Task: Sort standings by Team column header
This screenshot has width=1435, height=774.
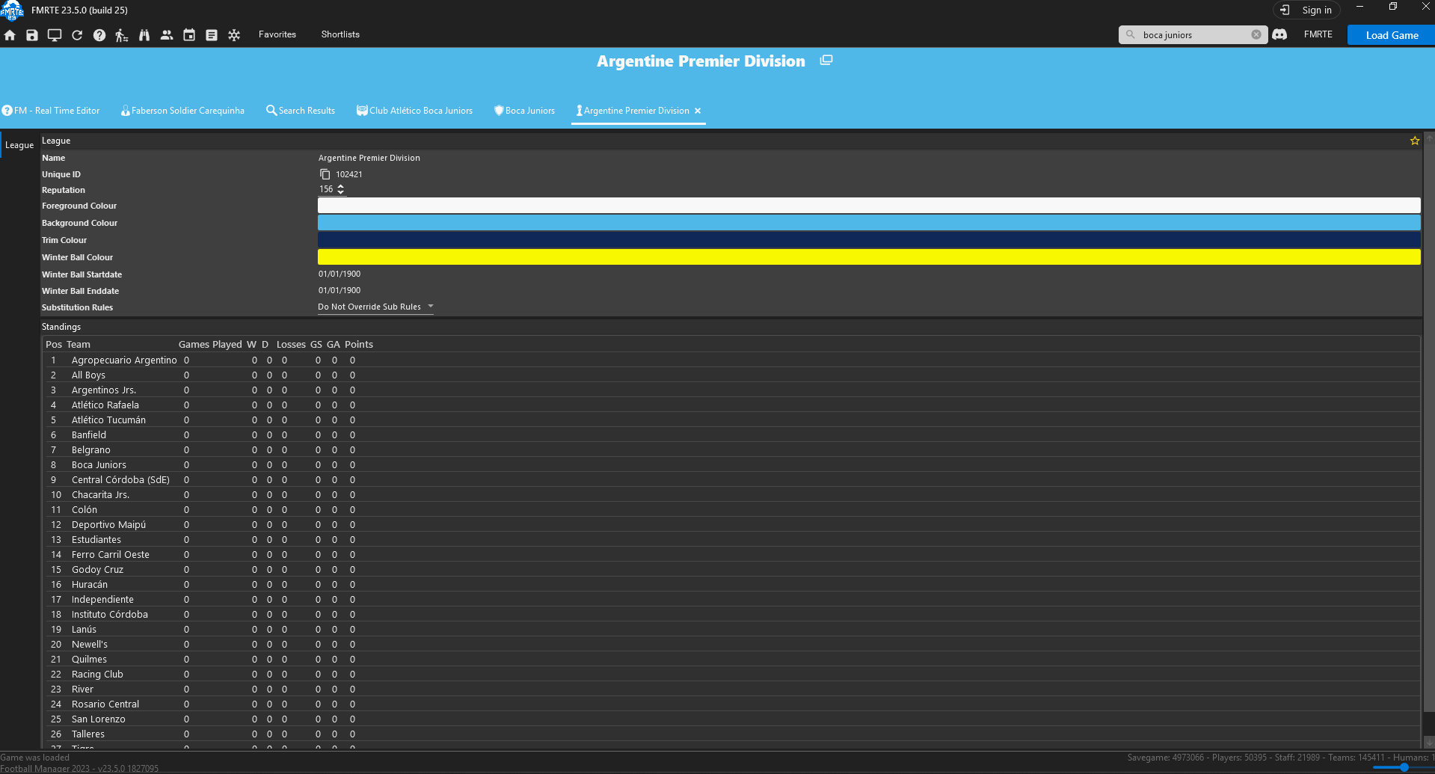Action: (x=78, y=345)
